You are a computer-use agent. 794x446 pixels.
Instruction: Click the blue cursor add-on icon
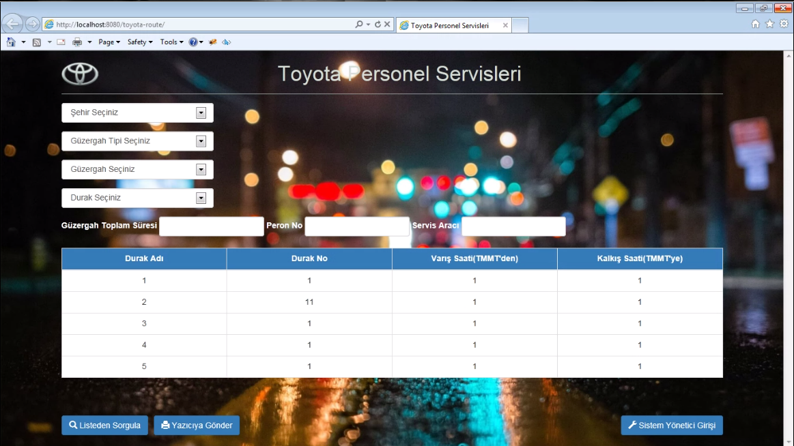coord(227,42)
